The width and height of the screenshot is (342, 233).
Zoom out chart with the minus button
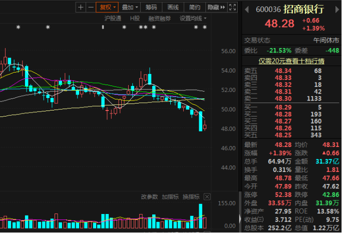tap(91, 7)
